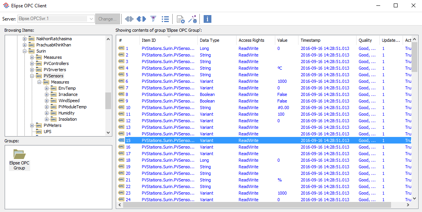Click the Item ID cell in row 20
Viewport: 422px width, 212px height.
(x=168, y=173)
